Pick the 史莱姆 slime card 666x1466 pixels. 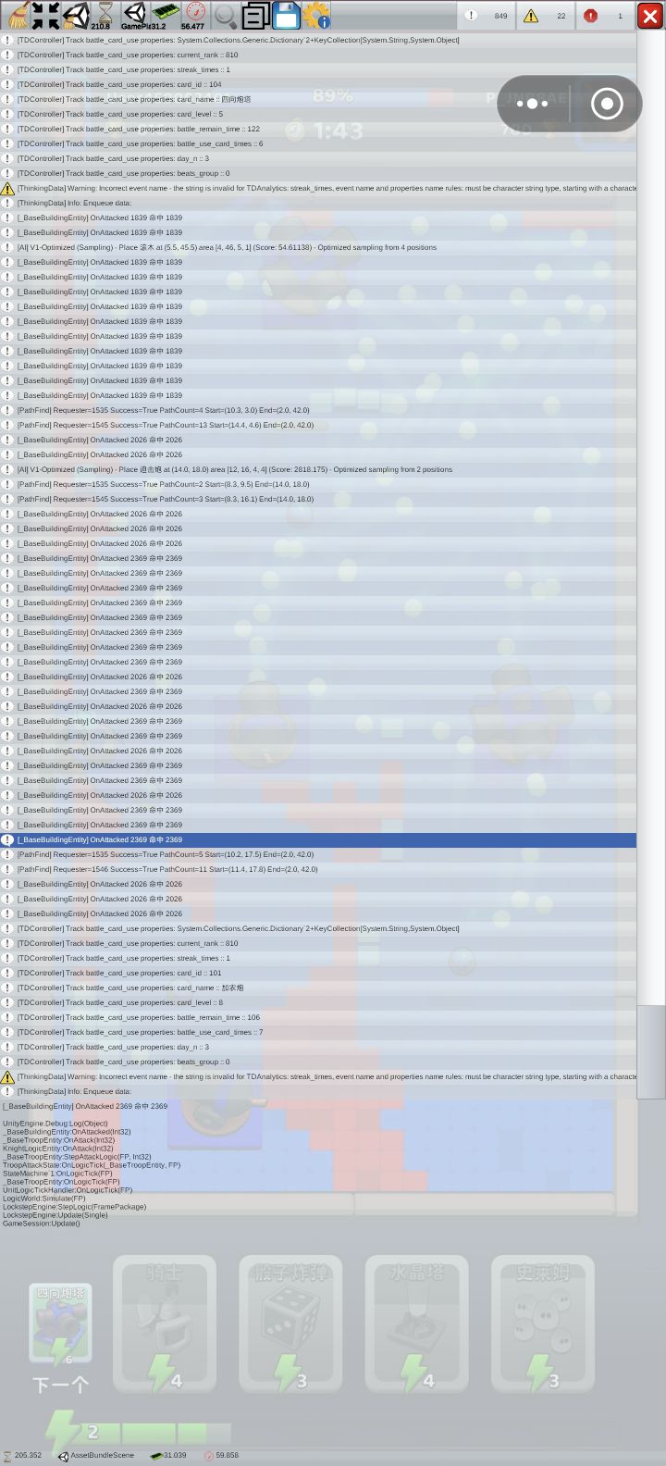click(x=542, y=1323)
